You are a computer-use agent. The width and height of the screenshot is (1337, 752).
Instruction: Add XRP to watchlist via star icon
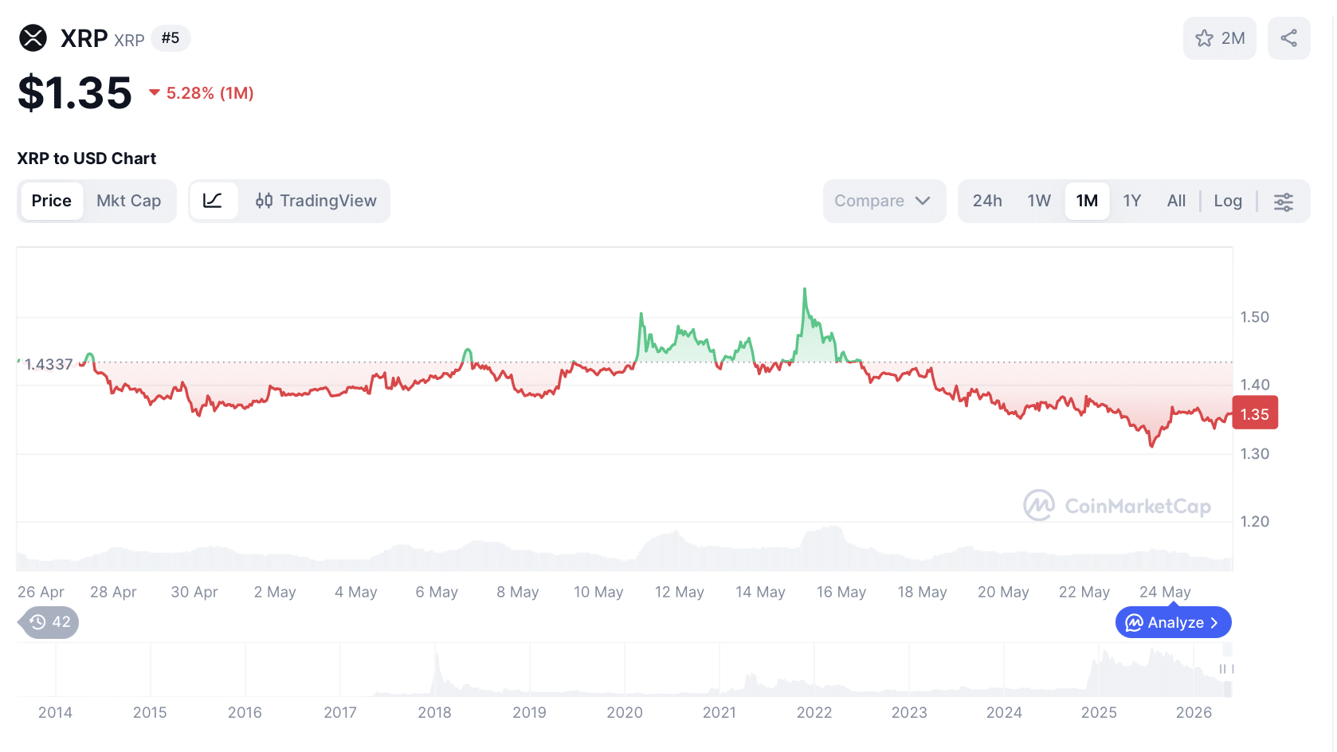point(1204,38)
